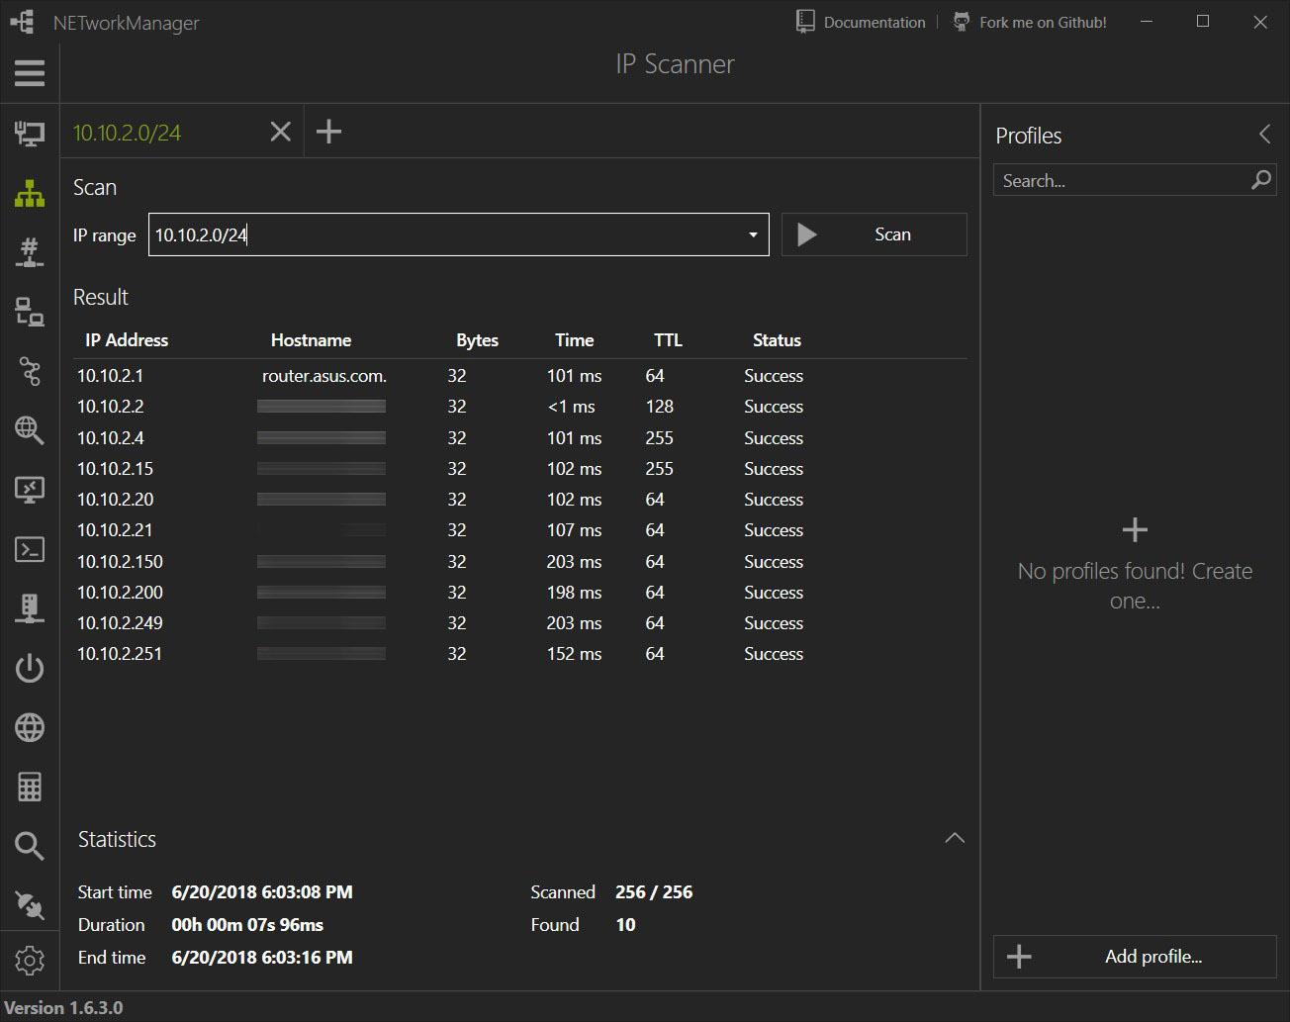Click the Add profile button
The image size is (1290, 1022).
pyautogui.click(x=1135, y=957)
